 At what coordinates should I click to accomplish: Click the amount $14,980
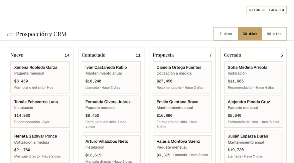click(22, 115)
